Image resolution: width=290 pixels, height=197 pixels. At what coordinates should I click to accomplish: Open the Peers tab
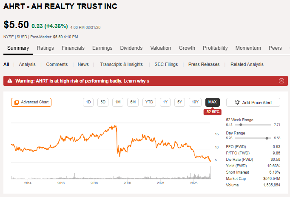(x=275, y=48)
